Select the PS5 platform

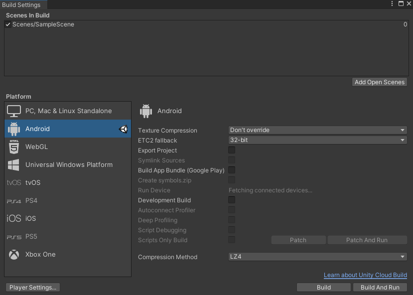(68, 237)
